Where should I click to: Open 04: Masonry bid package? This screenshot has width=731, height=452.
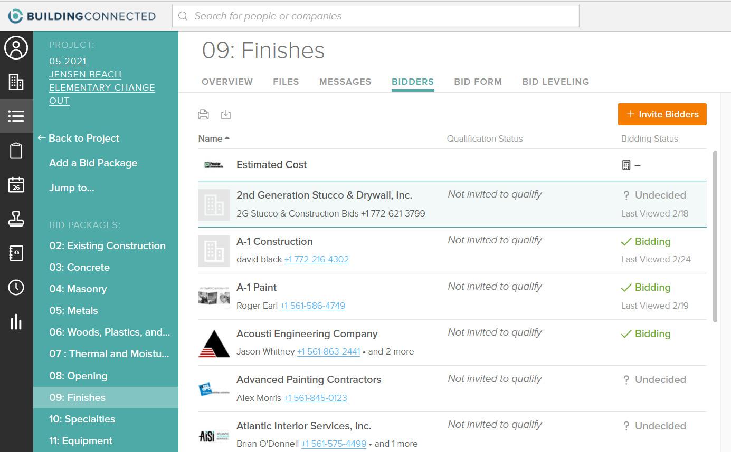pyautogui.click(x=78, y=289)
